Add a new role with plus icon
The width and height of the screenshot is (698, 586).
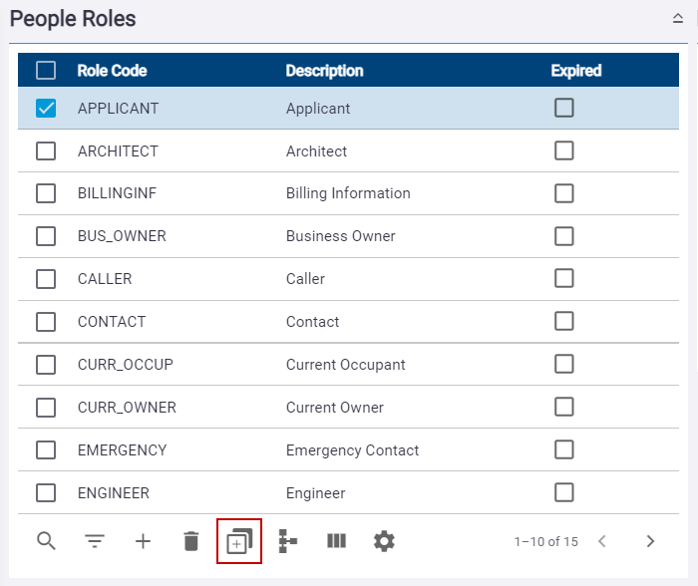[x=143, y=541]
